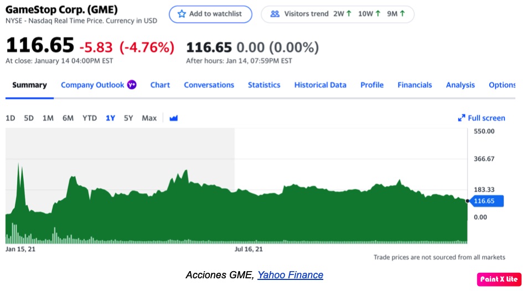
Task: Click the 366.67 axis value
Action: [x=484, y=158]
